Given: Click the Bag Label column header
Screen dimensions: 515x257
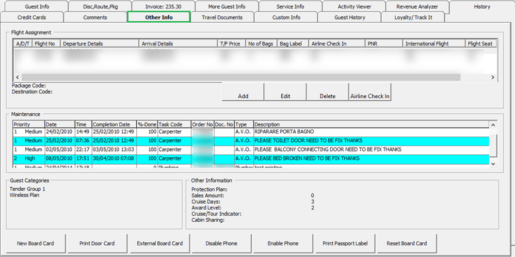Looking at the screenshot, I should (x=293, y=44).
